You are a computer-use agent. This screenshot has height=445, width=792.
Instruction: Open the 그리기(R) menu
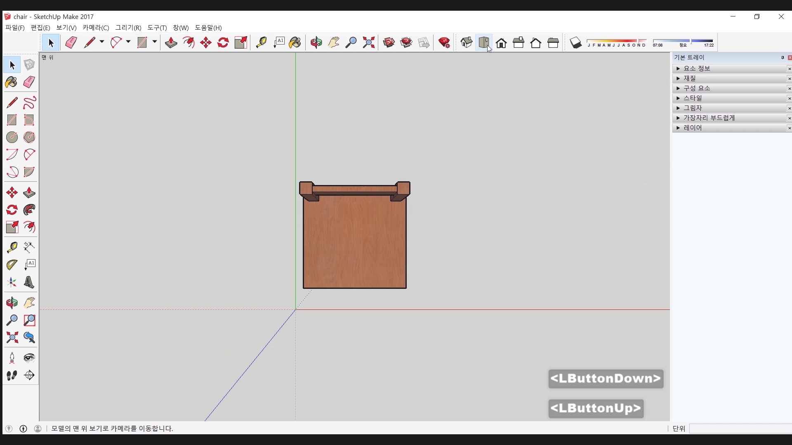(x=128, y=28)
